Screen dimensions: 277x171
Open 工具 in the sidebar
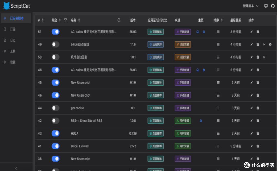pyautogui.click(x=16, y=51)
